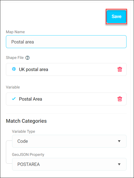The width and height of the screenshot is (134, 178).
Task: Click the Variable Type label
Action: [23, 131]
